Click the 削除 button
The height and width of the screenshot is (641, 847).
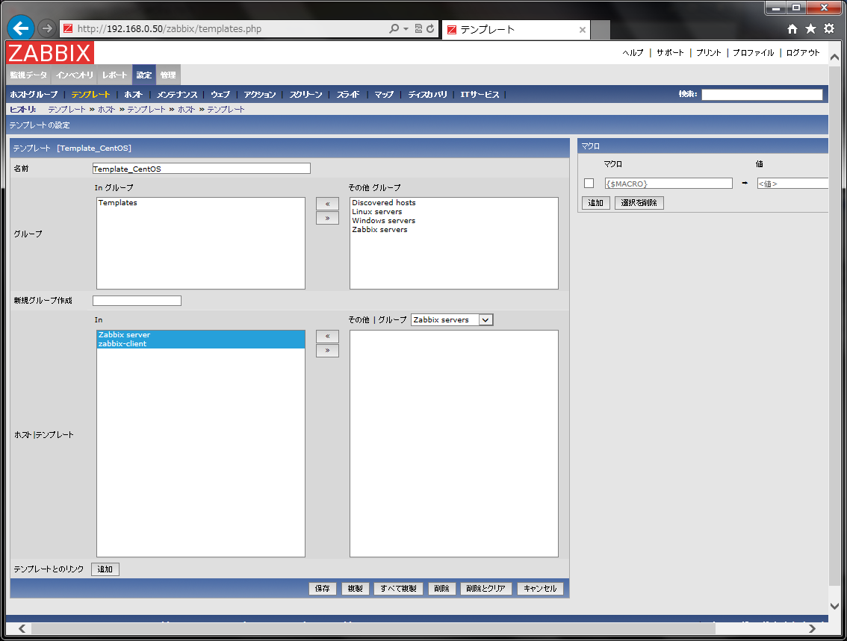[441, 588]
